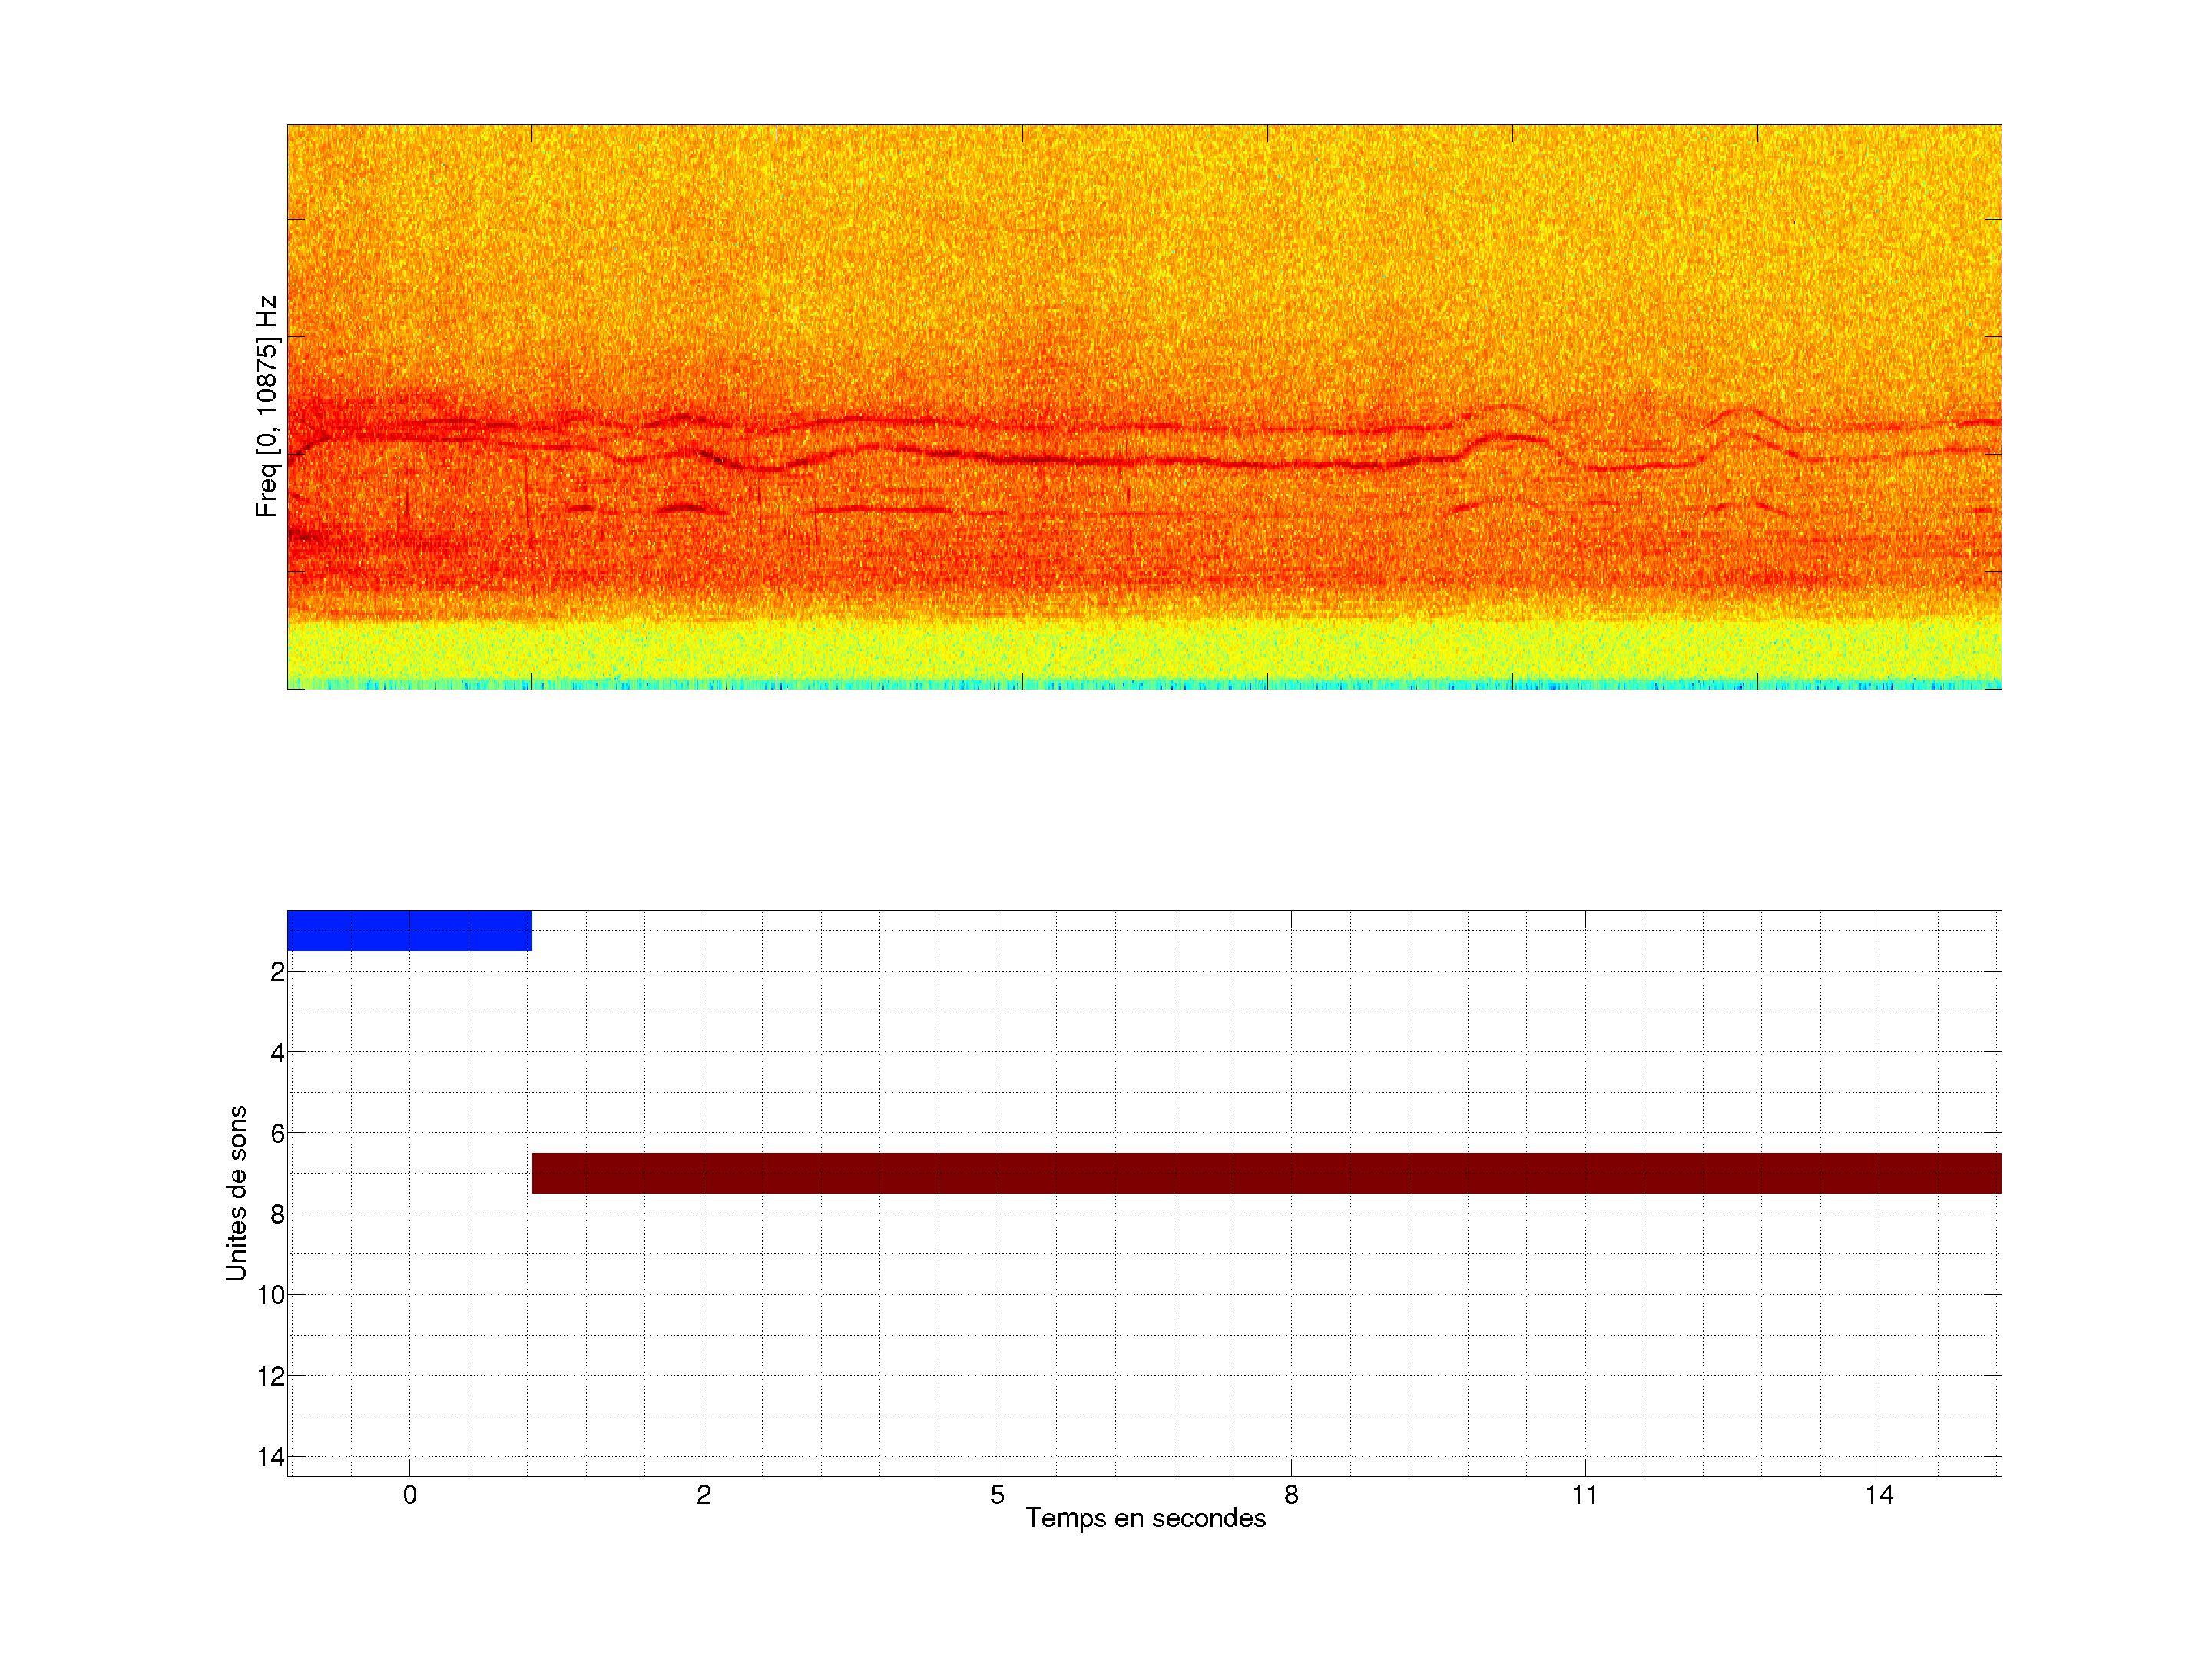Click x-axis tick label 0

click(409, 1495)
